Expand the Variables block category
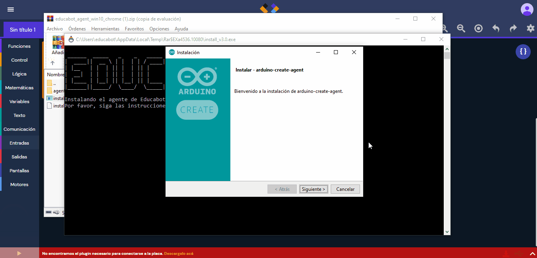Image resolution: width=537 pixels, height=258 pixels. [x=19, y=102]
